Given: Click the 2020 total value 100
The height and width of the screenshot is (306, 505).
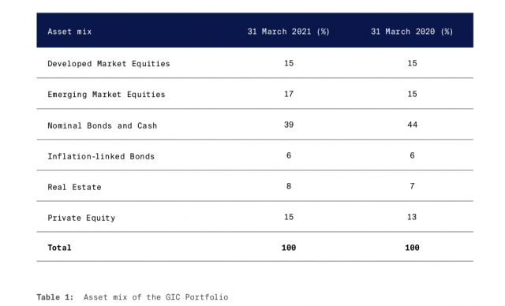Looking at the screenshot, I should 412,248.
